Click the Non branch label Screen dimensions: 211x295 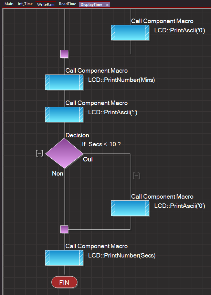57,173
